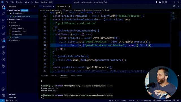Image resolution: width=181 pixels, height=102 pixels.
Task: Select server.js in the file tree
Action: pyautogui.click(x=15, y=37)
